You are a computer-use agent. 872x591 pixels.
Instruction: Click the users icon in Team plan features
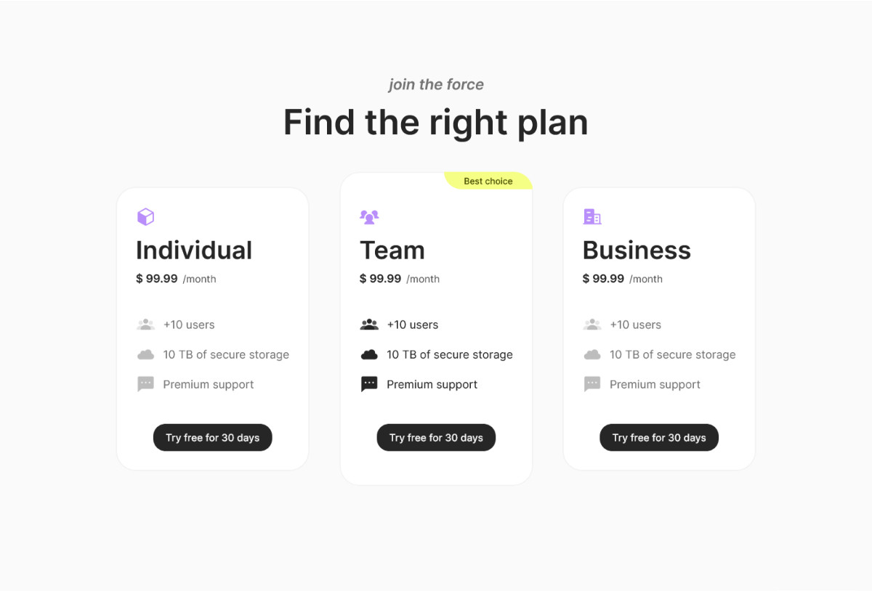tap(369, 325)
